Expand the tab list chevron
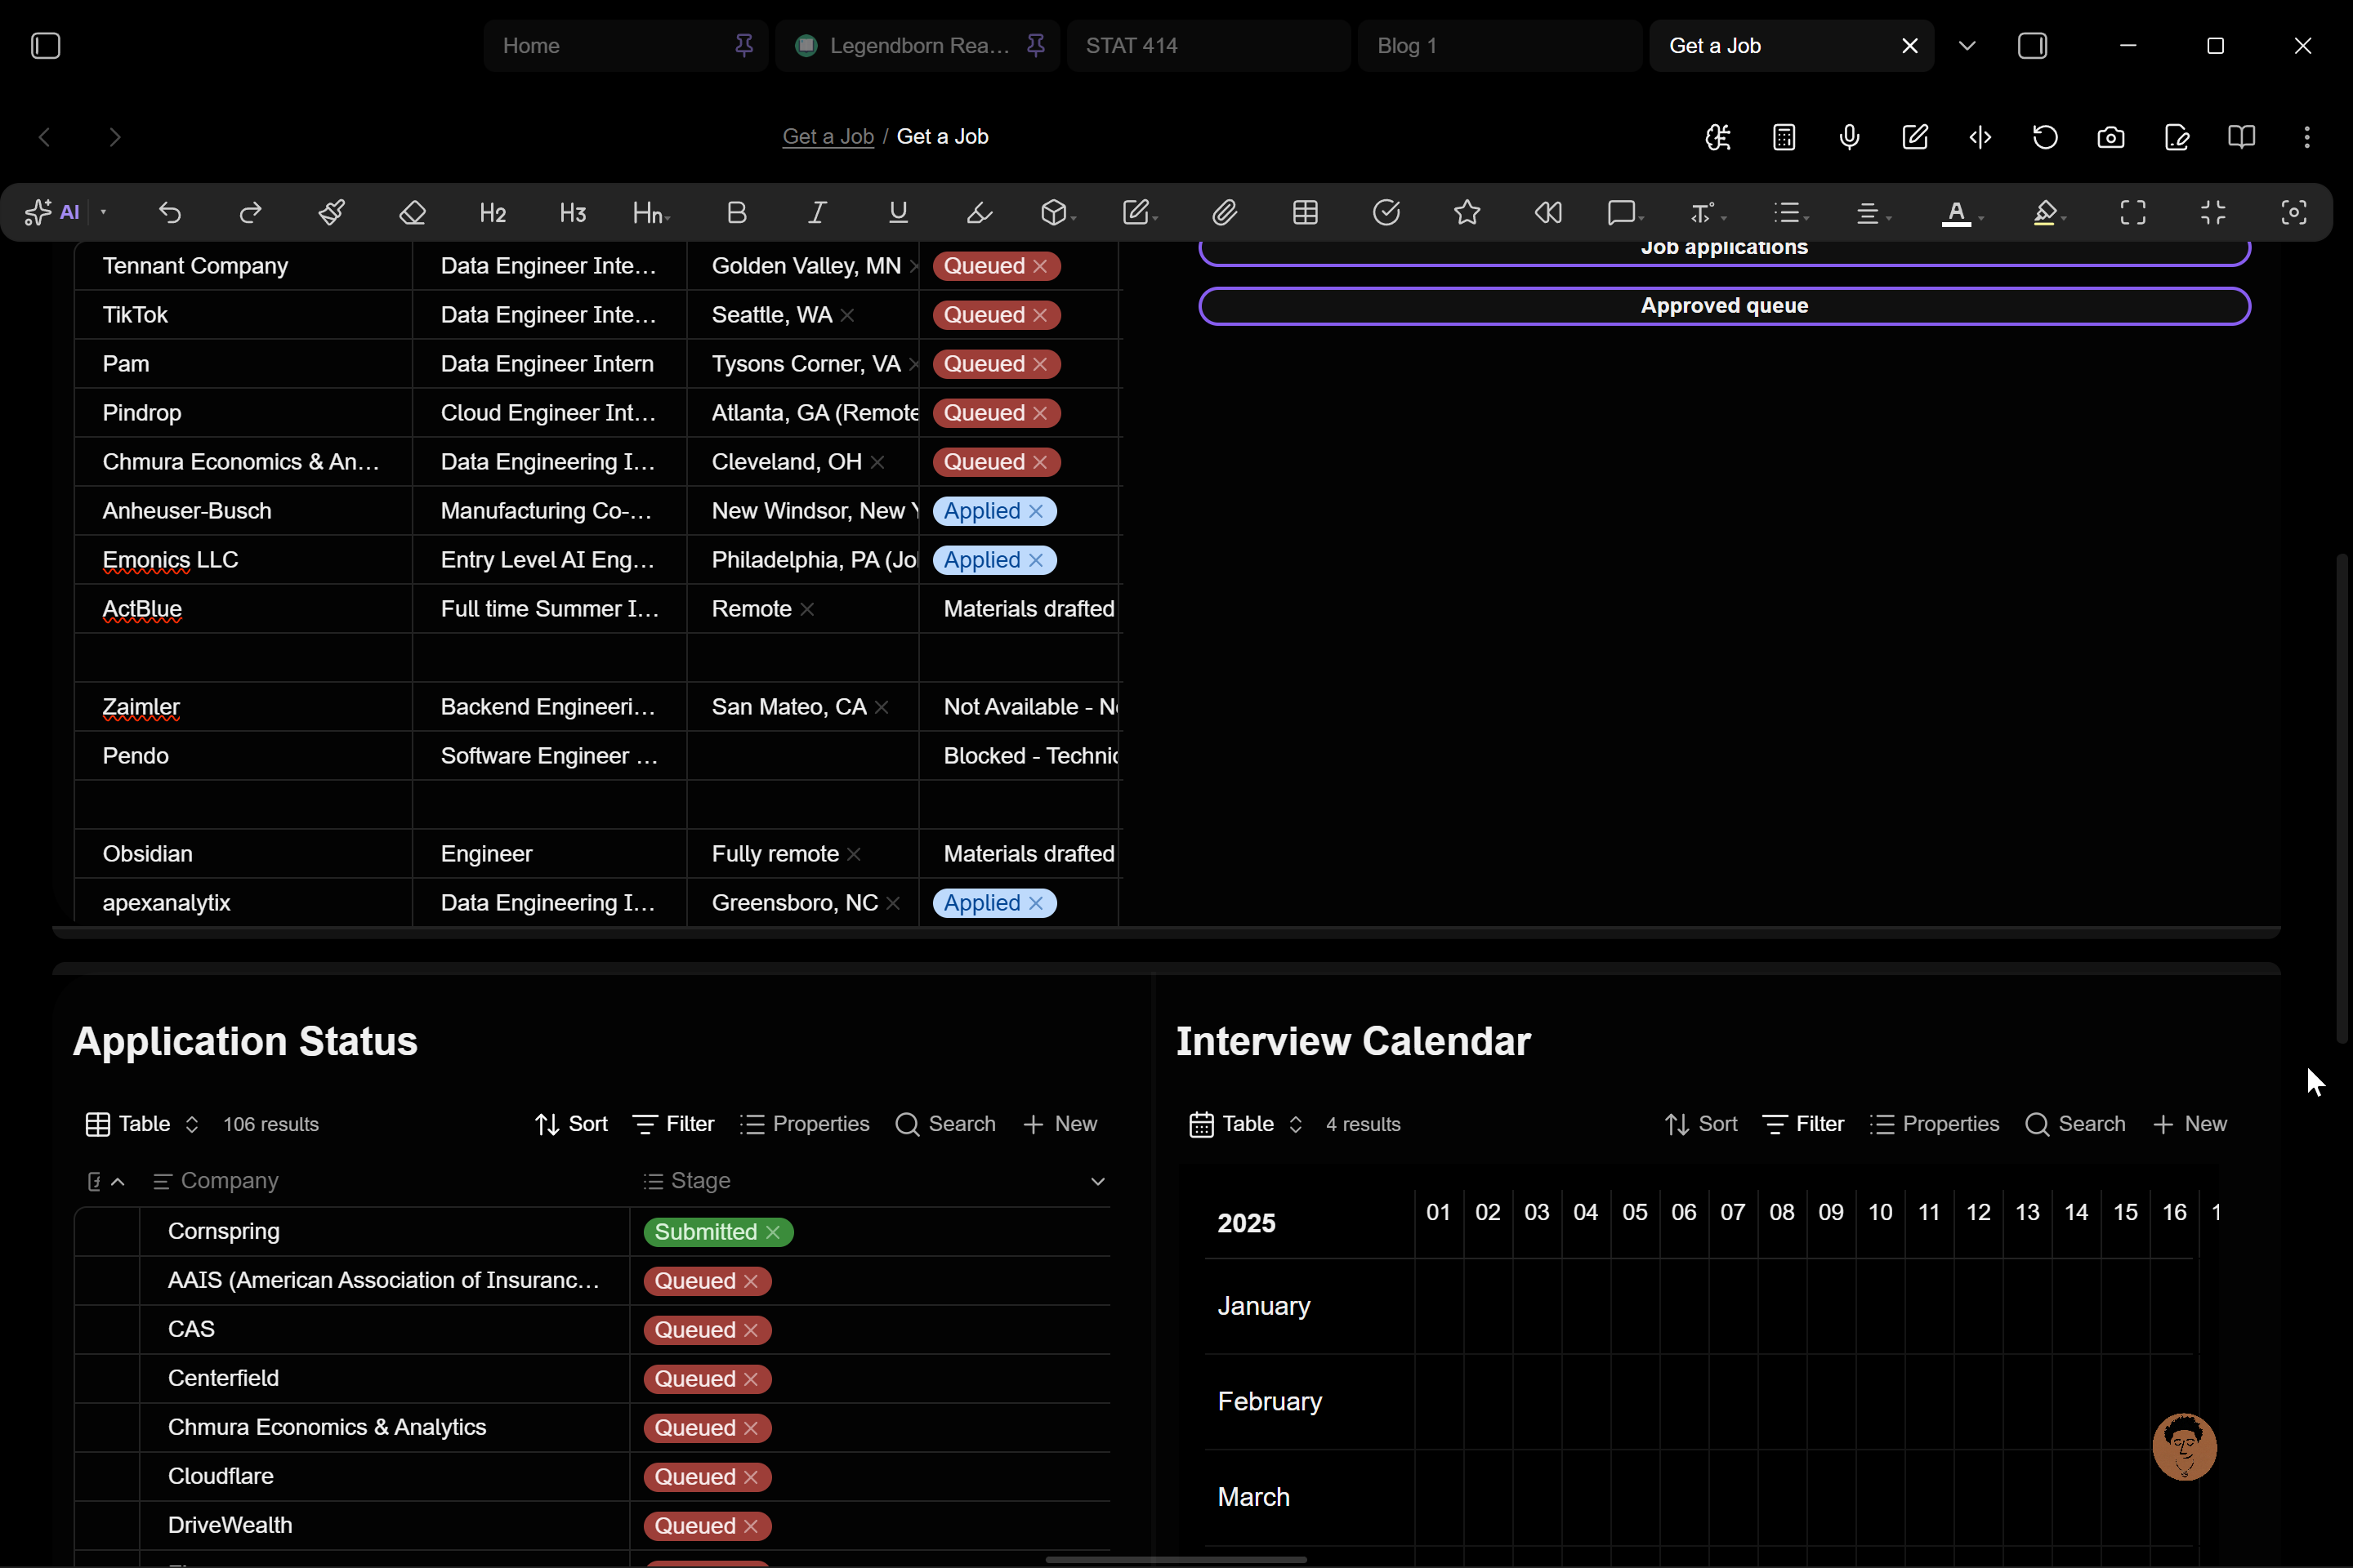The width and height of the screenshot is (2353, 1568). tap(1967, 46)
